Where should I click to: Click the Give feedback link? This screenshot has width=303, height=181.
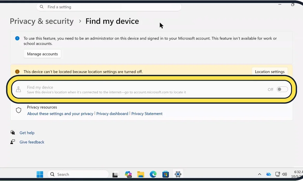point(32,142)
